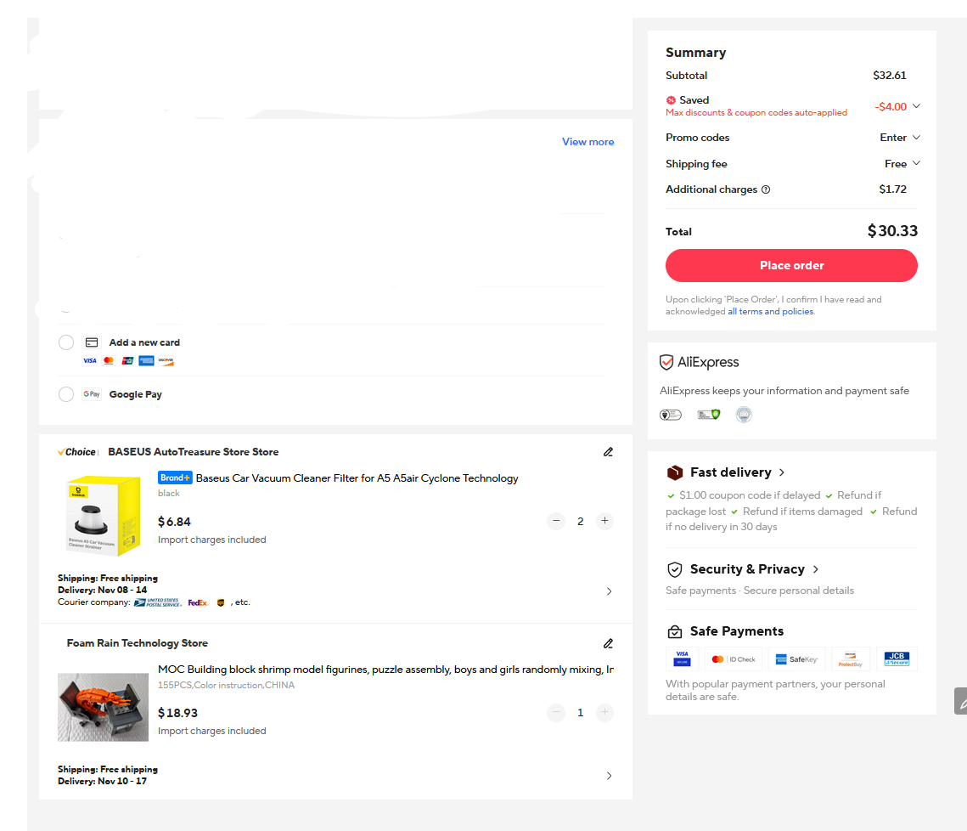967x831 pixels.
Task: Click the Saved coupon red icon
Action: tap(671, 100)
